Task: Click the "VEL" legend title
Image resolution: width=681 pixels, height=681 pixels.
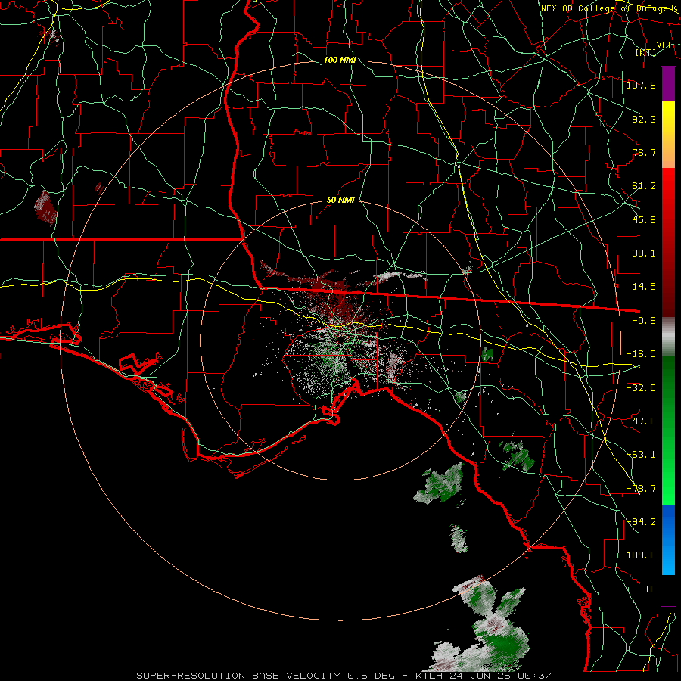Action: click(x=664, y=45)
